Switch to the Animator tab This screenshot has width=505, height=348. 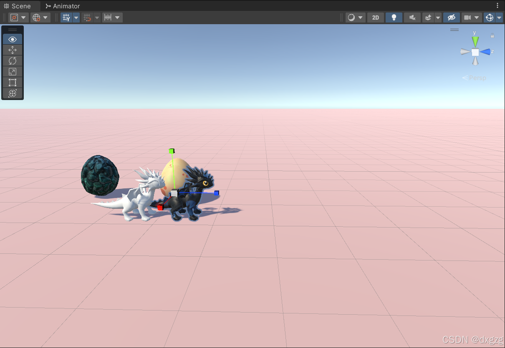(63, 6)
